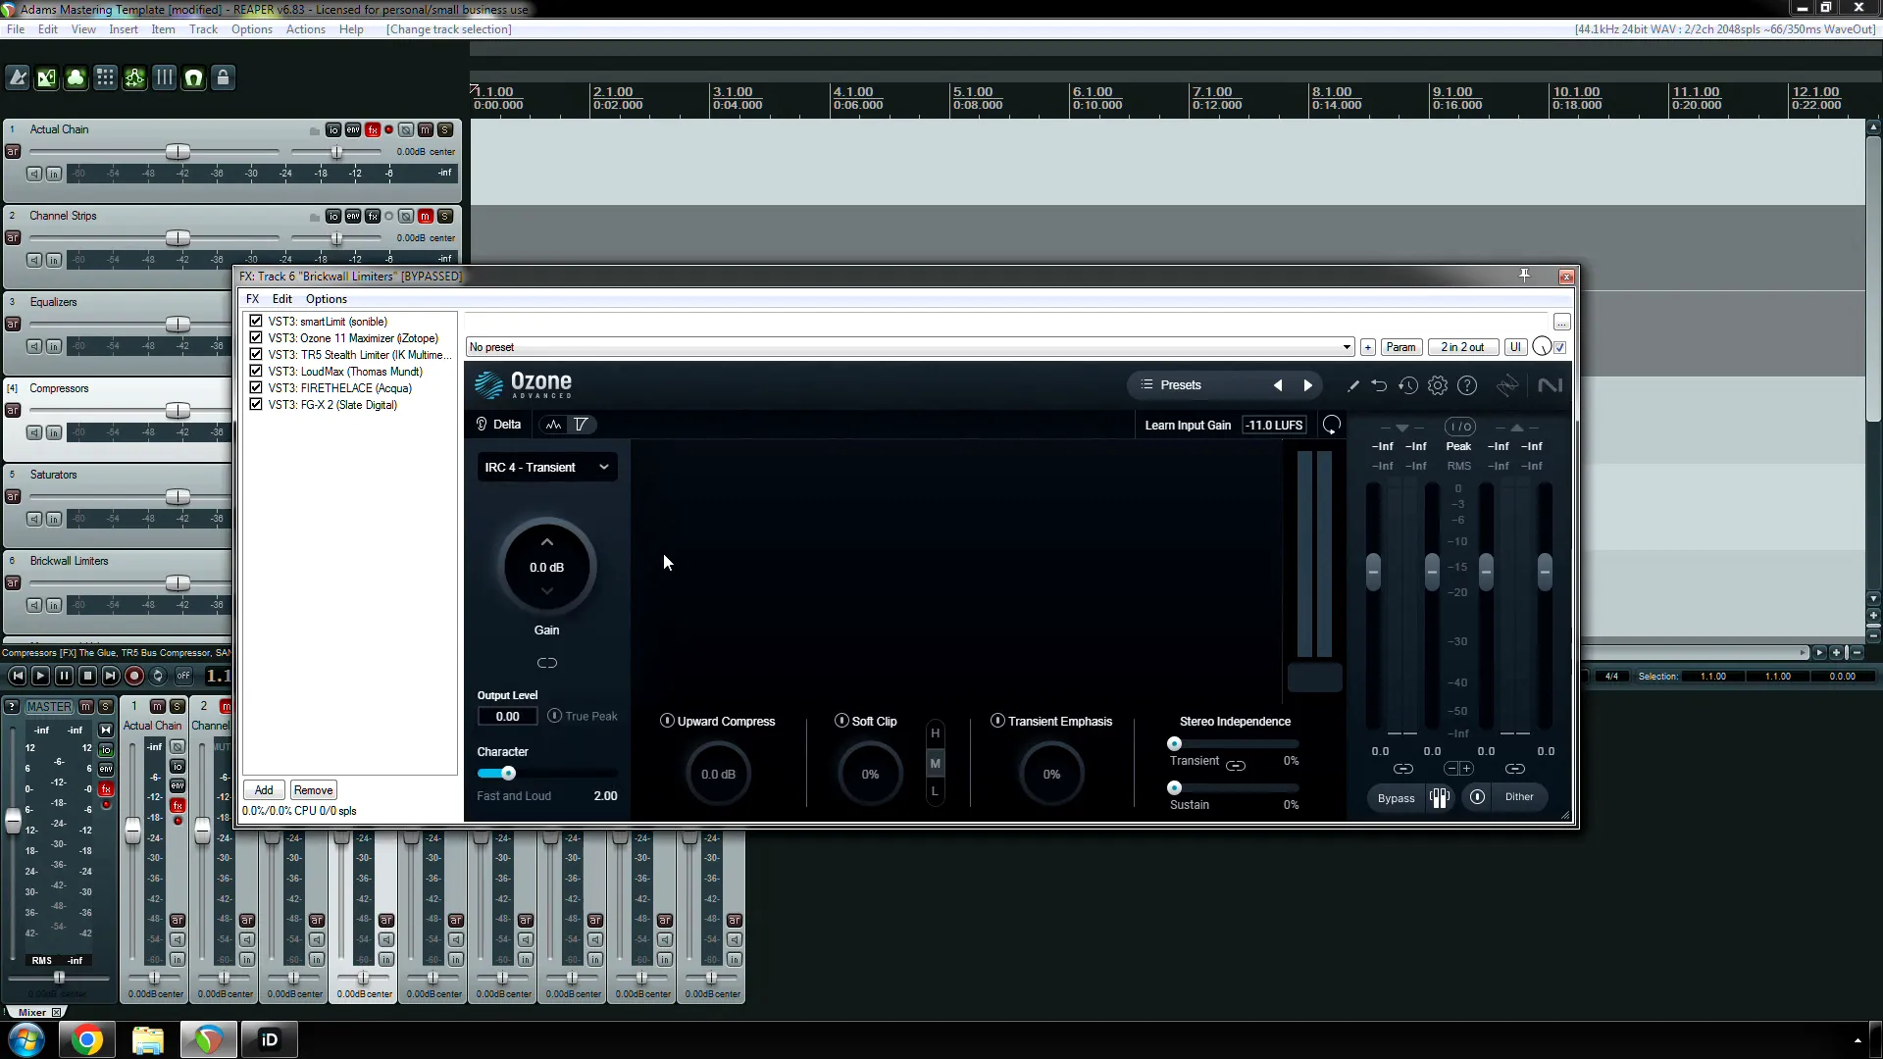Open Ozone undo history clock icon
Screen dimensions: 1883x1059
pyautogui.click(x=1408, y=385)
